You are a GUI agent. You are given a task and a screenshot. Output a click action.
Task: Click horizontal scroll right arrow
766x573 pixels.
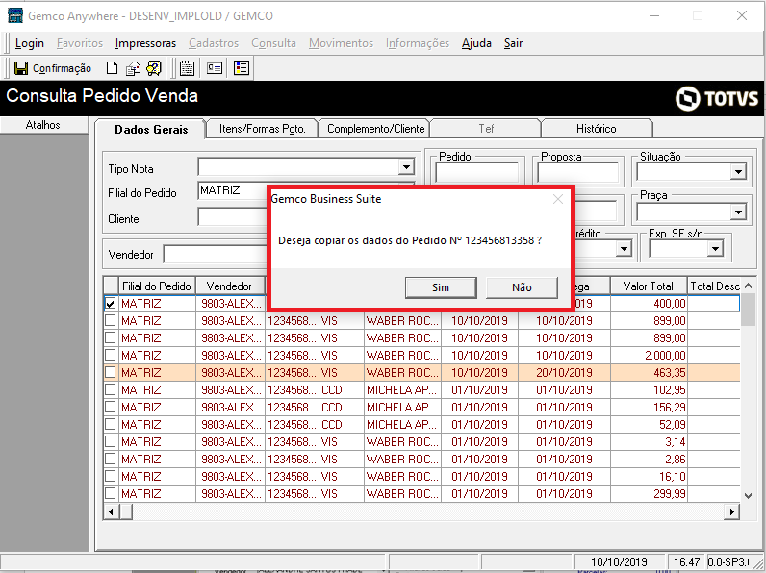coord(731,512)
